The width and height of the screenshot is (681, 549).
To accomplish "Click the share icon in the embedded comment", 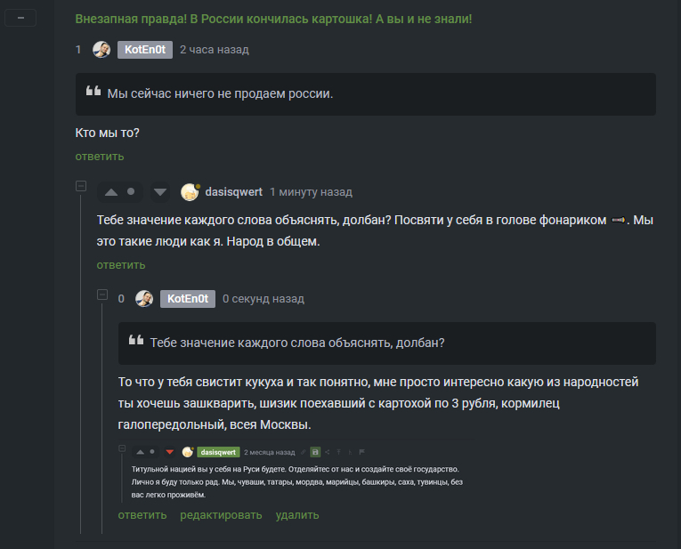I will click(326, 452).
